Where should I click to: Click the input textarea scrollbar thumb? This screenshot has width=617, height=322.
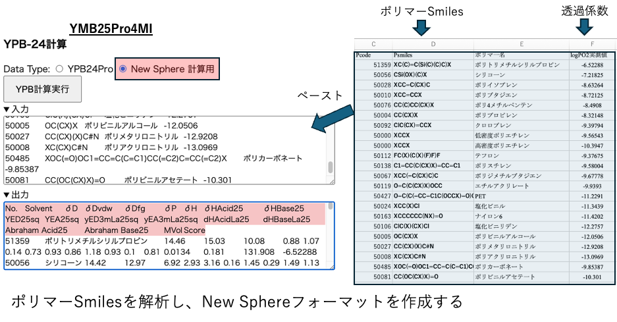pyautogui.click(x=331, y=167)
